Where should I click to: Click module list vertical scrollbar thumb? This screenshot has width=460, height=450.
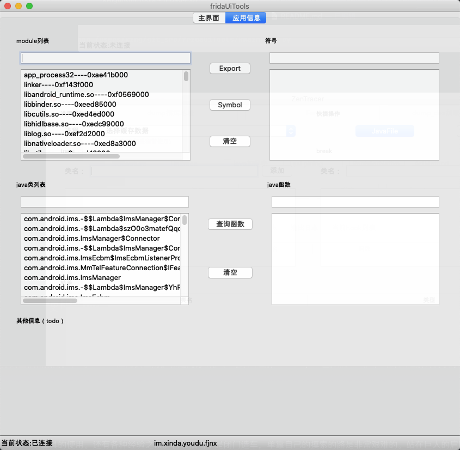(186, 76)
